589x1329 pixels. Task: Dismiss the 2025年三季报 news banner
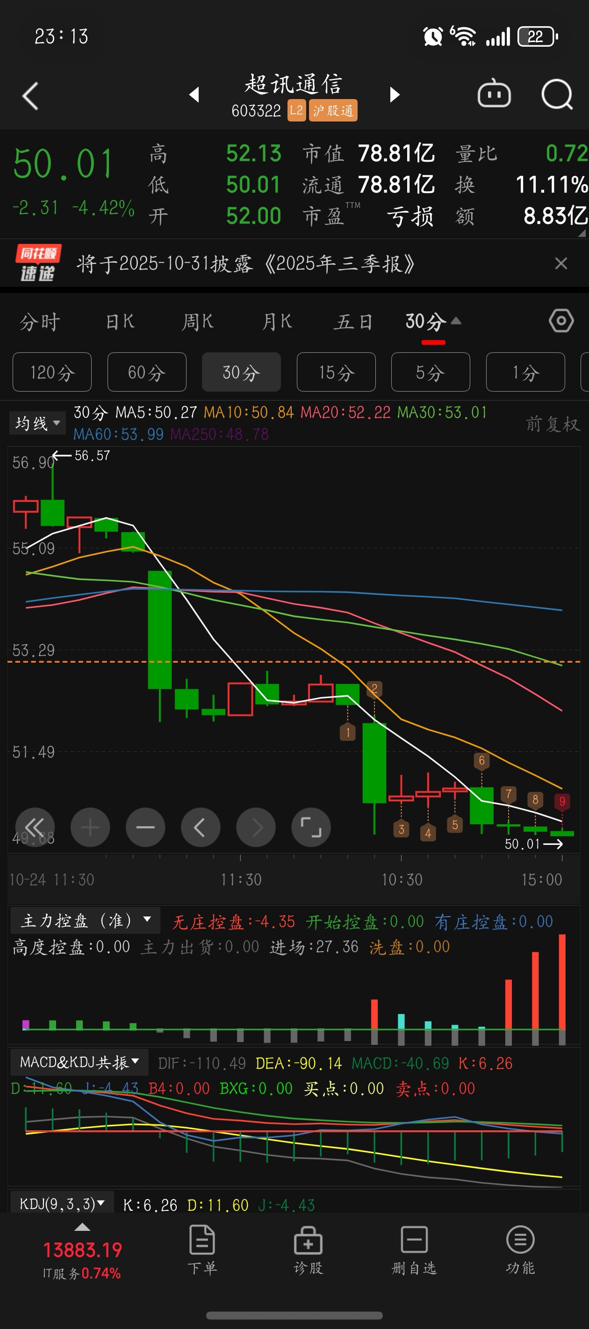pyautogui.click(x=561, y=264)
